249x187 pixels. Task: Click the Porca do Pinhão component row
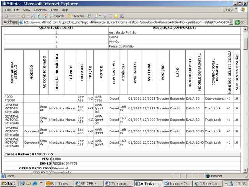pos(122,46)
